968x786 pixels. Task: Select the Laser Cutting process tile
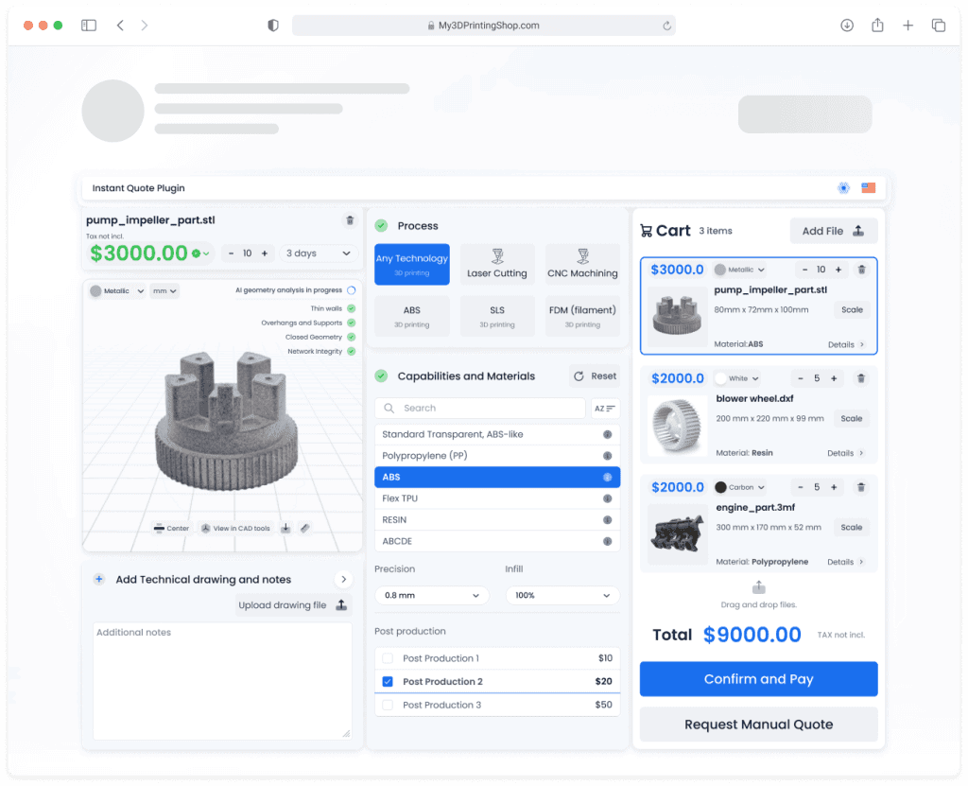[497, 265]
